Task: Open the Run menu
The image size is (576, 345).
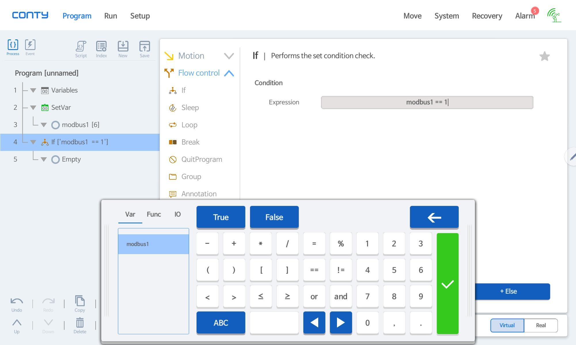Action: [x=111, y=16]
